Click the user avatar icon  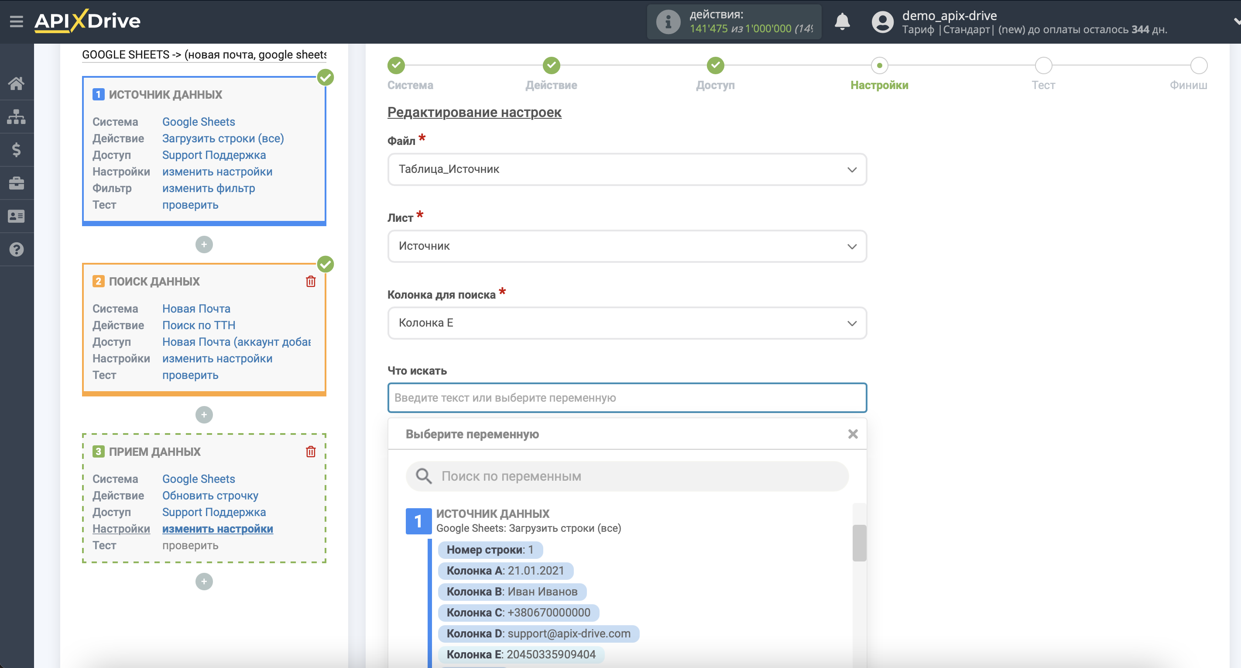tap(882, 22)
